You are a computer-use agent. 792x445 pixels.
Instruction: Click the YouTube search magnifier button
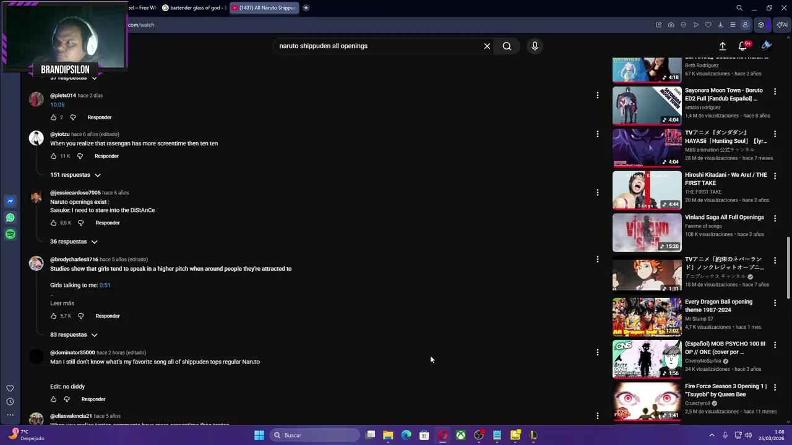coord(507,46)
